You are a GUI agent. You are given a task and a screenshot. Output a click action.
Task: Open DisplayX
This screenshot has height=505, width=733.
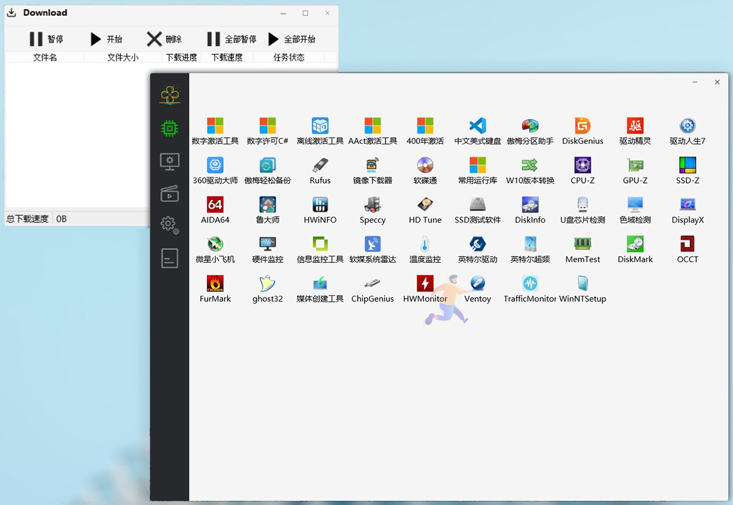(x=688, y=210)
